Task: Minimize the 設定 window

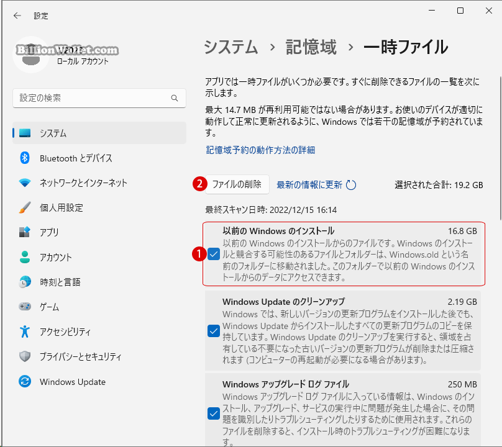Action: [x=432, y=11]
